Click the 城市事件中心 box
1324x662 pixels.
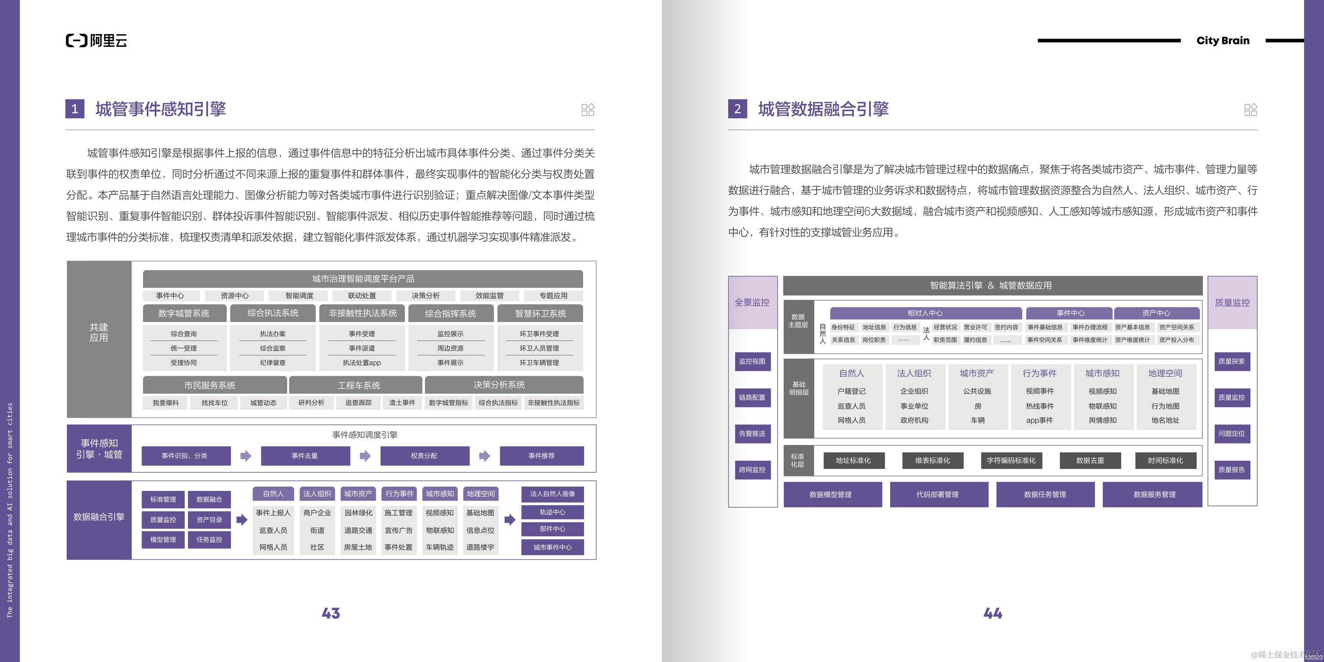pos(552,547)
